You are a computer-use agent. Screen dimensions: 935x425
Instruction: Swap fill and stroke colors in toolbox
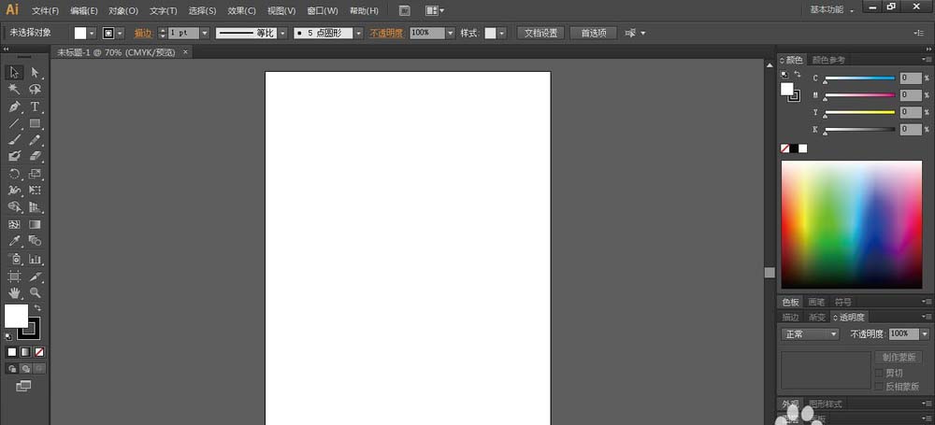37,307
